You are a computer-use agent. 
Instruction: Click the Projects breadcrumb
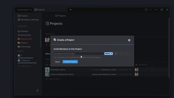(60, 16)
